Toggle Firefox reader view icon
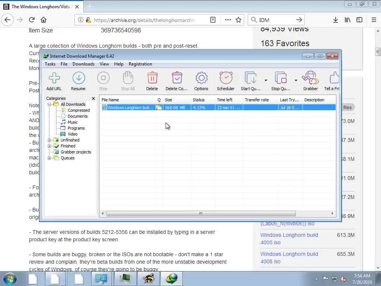 pos(212,20)
